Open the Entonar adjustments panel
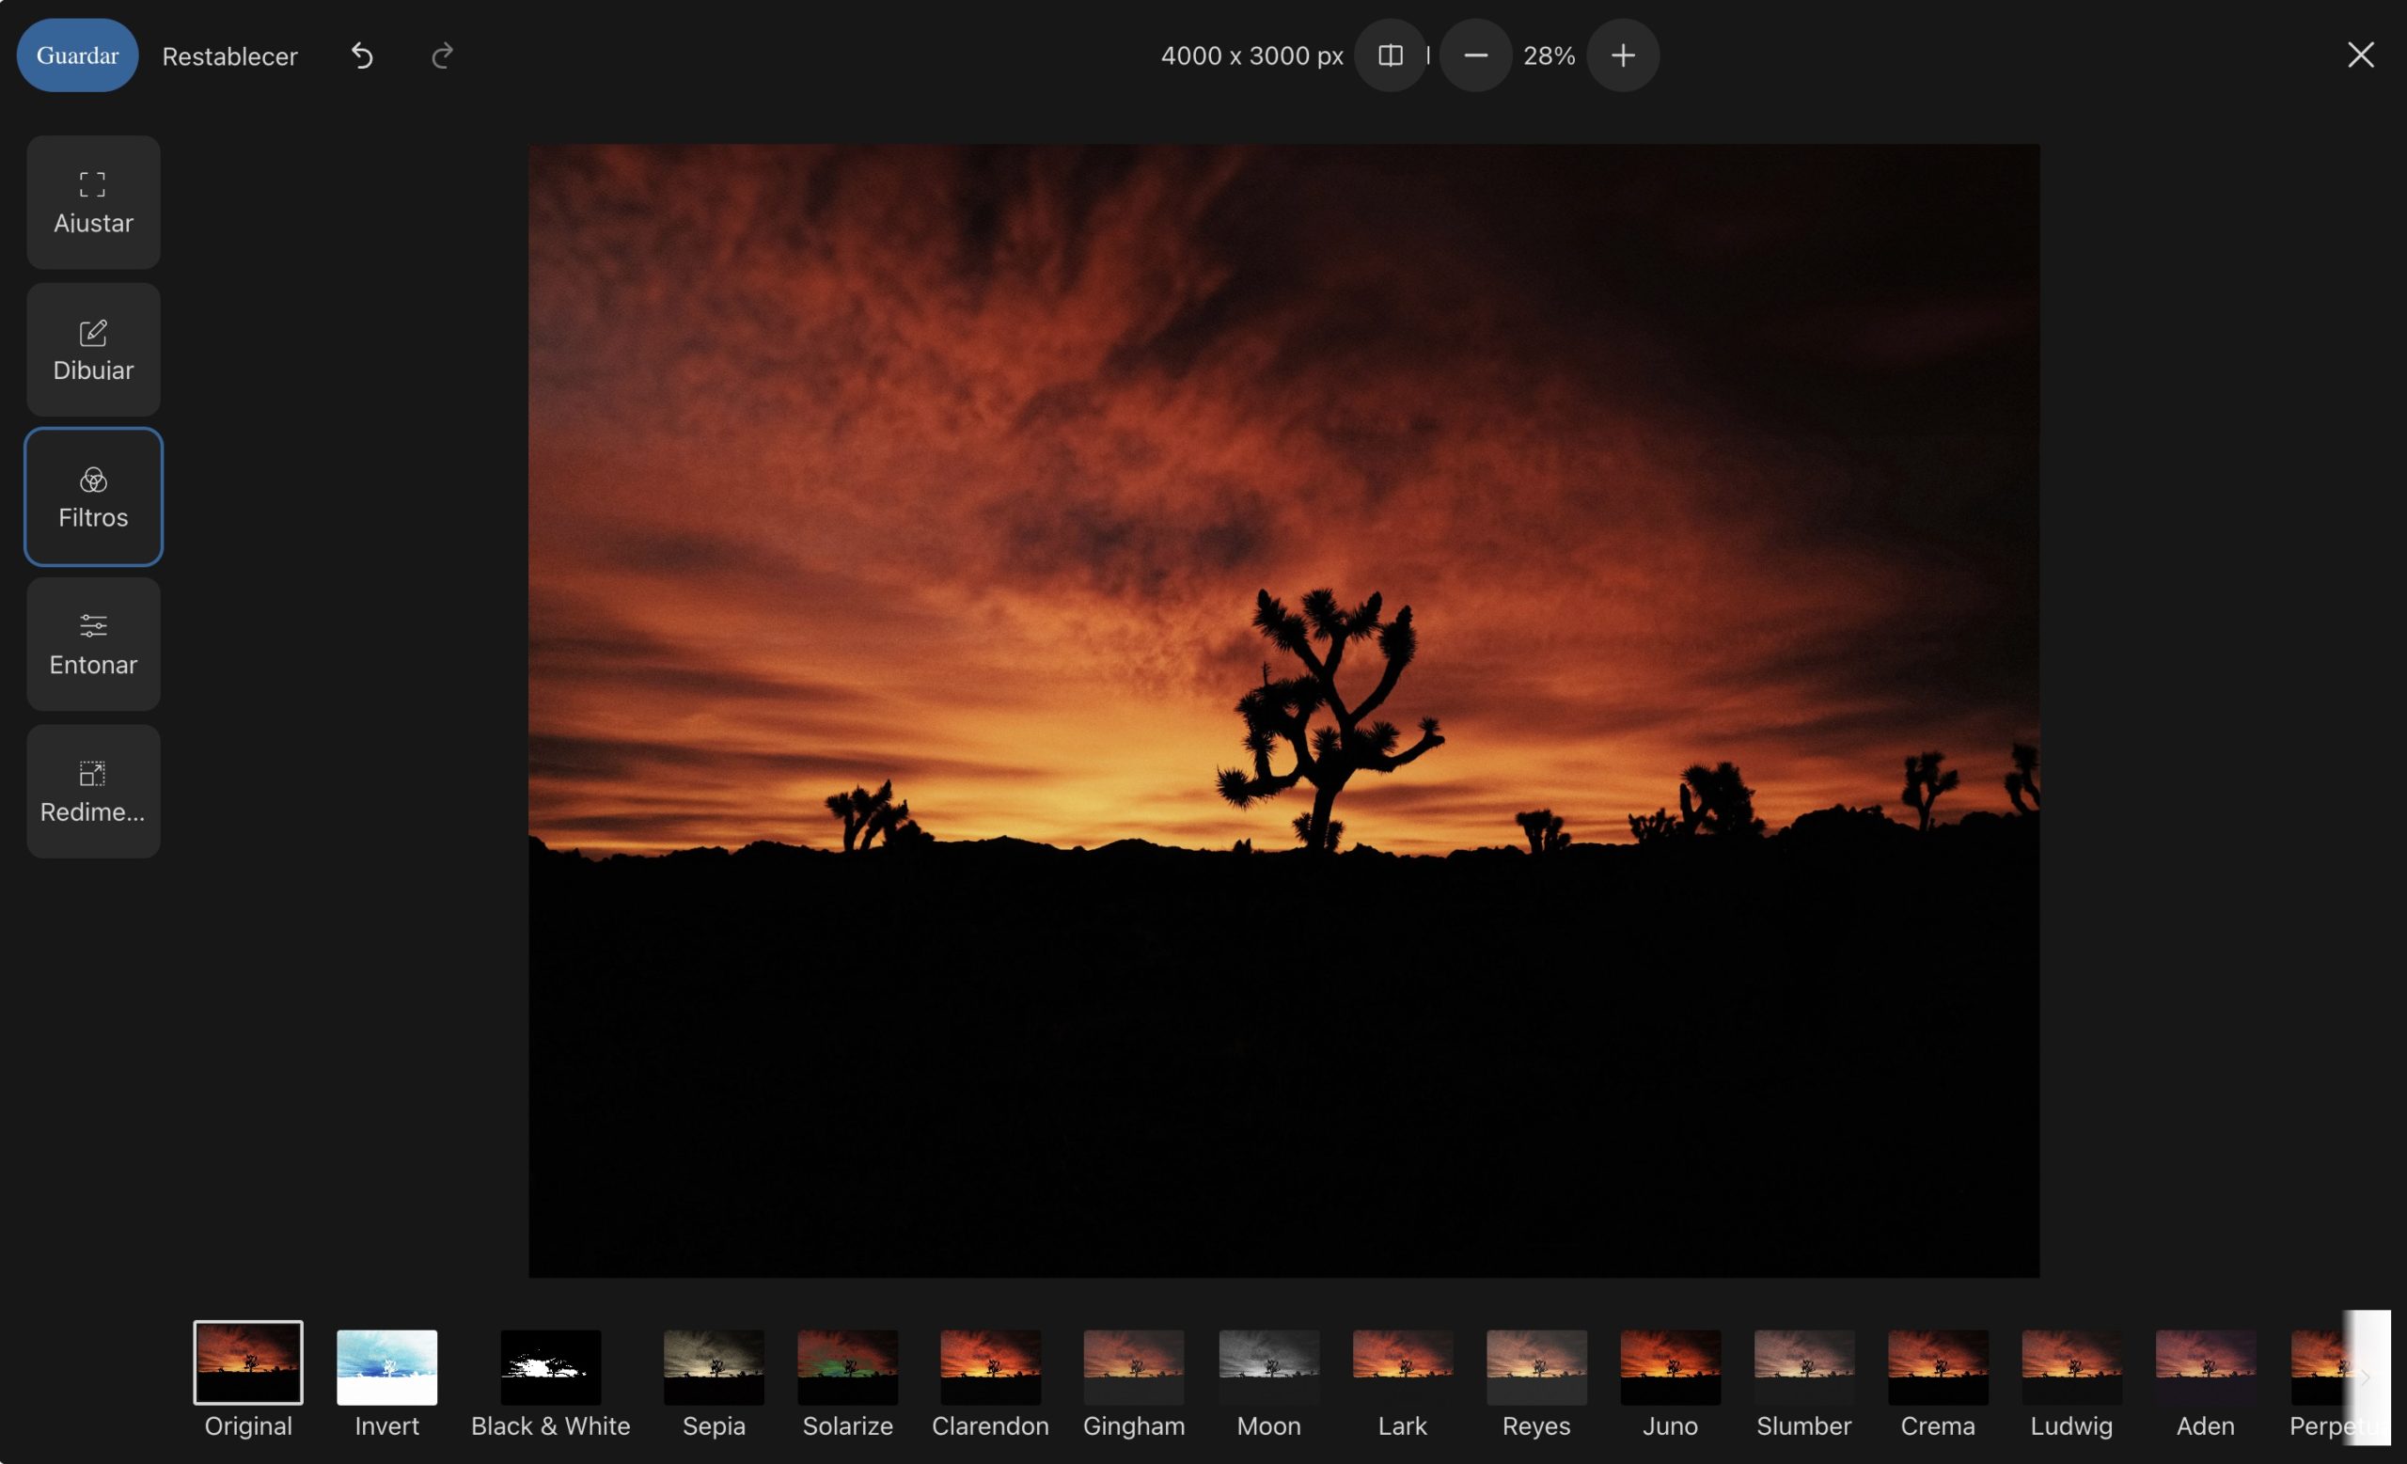 point(93,643)
